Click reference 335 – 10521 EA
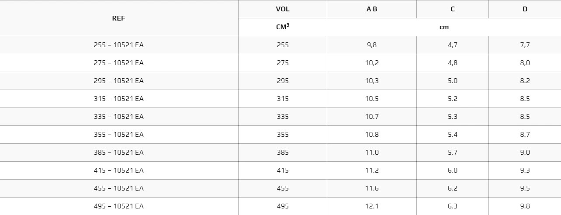 (119, 117)
